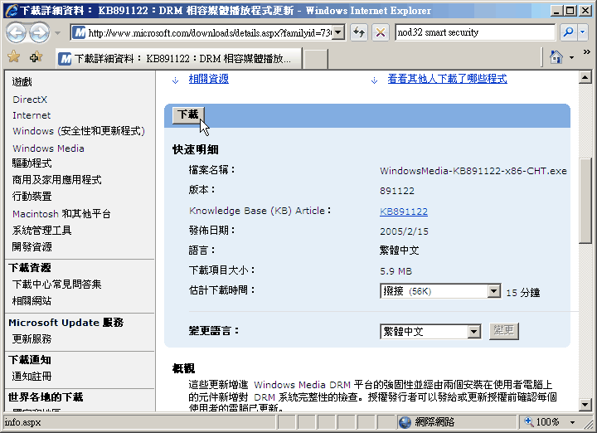Open the KB891122 article link
The height and width of the screenshot is (433, 597).
pyautogui.click(x=404, y=212)
